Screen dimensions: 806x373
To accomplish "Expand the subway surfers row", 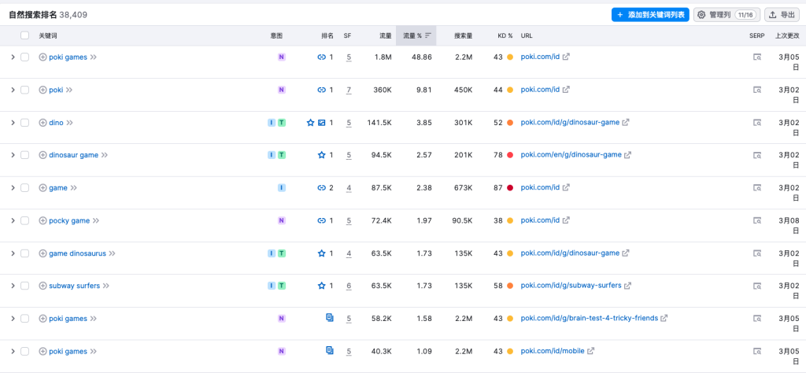I will tap(13, 286).
